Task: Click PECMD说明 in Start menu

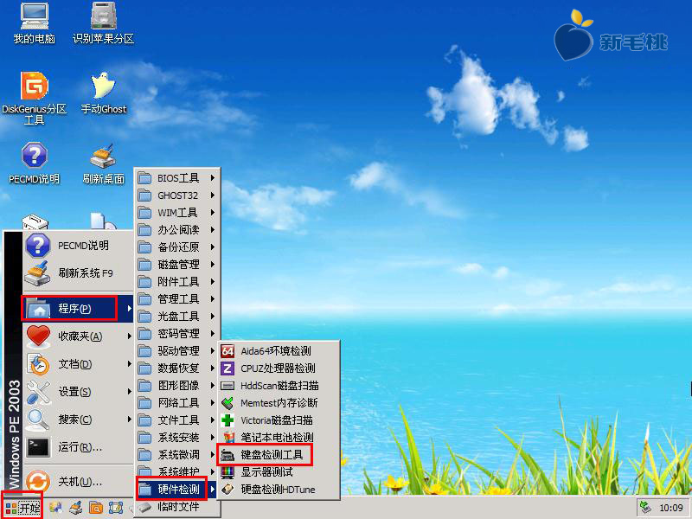Action: coord(78,246)
